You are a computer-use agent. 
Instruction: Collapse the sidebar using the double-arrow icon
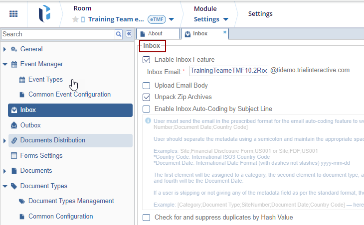pos(129,34)
